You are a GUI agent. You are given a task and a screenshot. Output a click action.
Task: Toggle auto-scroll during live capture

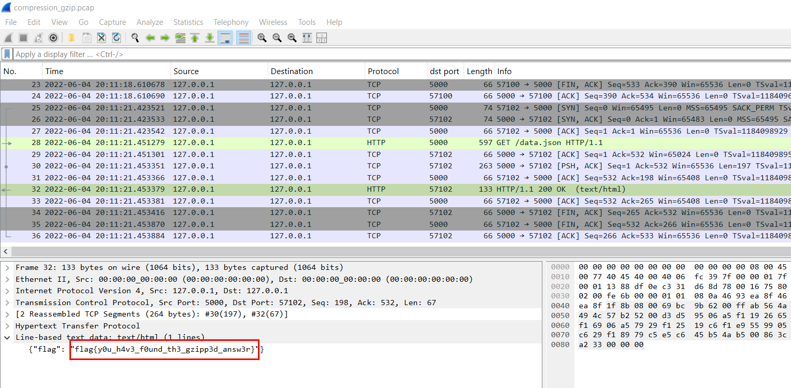(225, 38)
